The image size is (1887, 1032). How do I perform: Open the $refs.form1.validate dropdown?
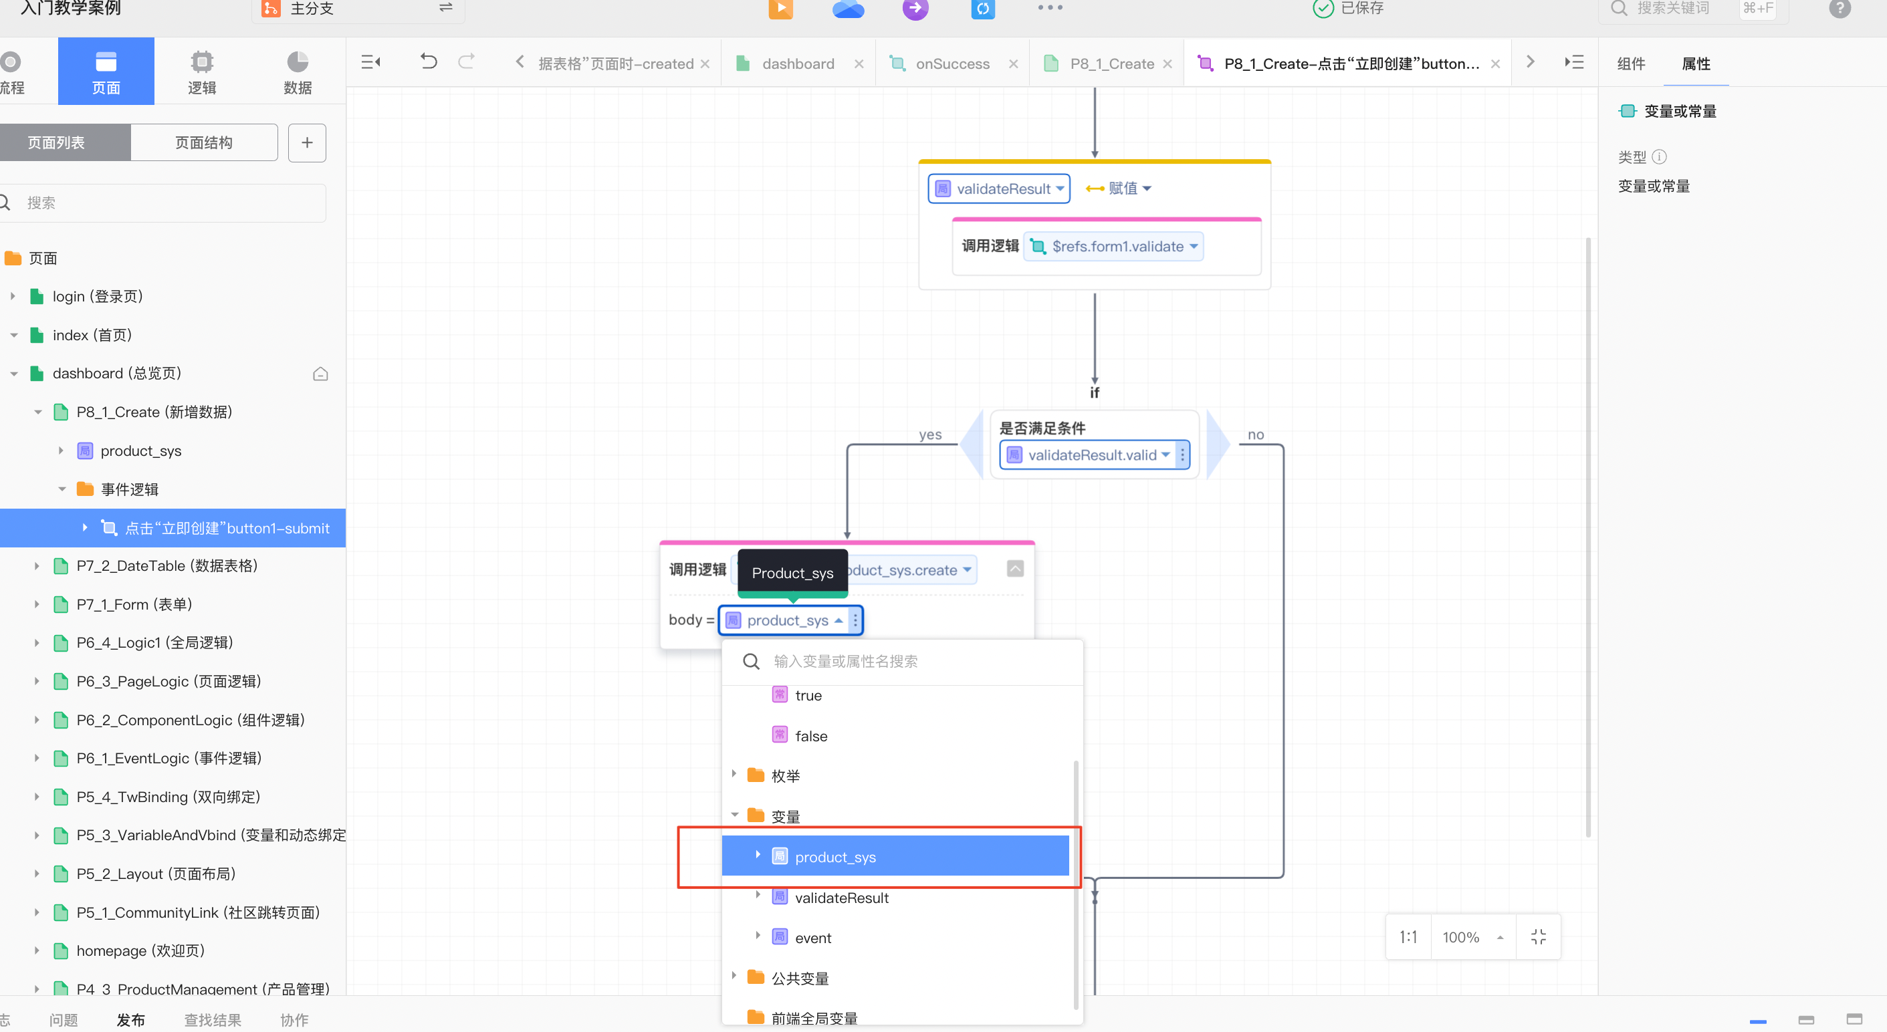pyautogui.click(x=1113, y=246)
